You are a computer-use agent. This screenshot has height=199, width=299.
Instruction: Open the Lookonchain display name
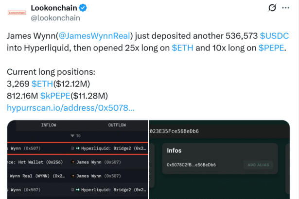54,8
